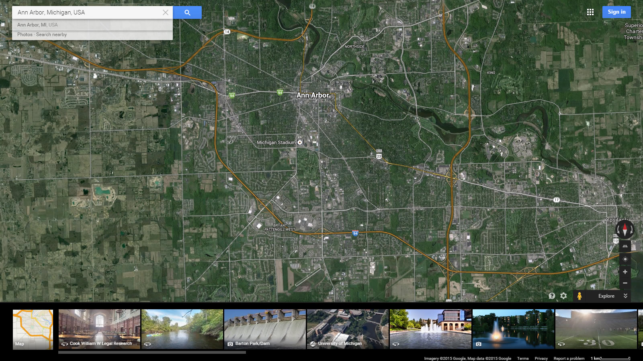Clear the search box with X
Image resolution: width=643 pixels, height=361 pixels.
pyautogui.click(x=165, y=12)
